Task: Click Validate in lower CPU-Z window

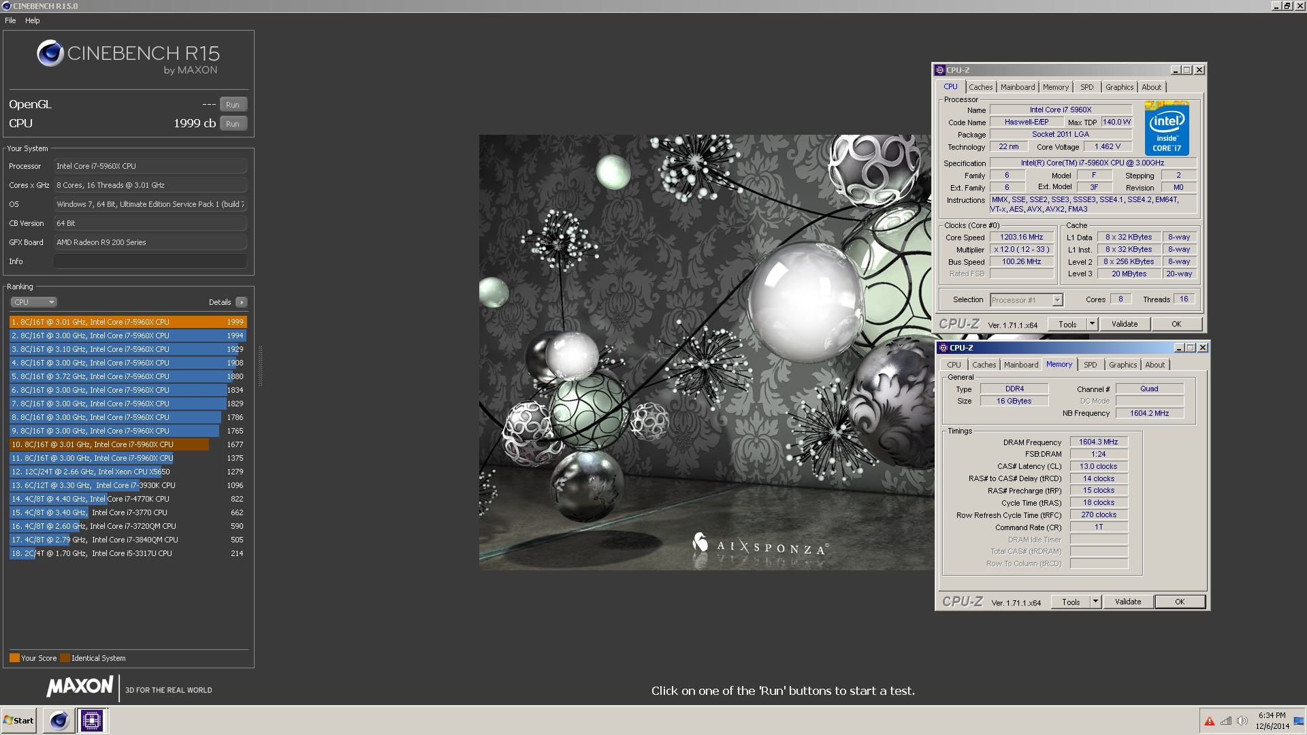Action: pos(1128,602)
